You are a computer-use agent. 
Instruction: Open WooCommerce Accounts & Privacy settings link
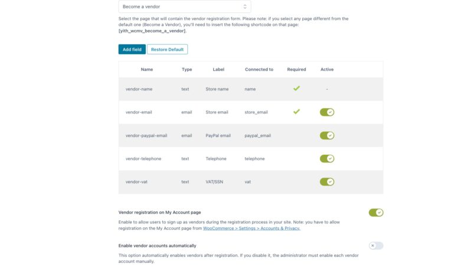coord(252,228)
